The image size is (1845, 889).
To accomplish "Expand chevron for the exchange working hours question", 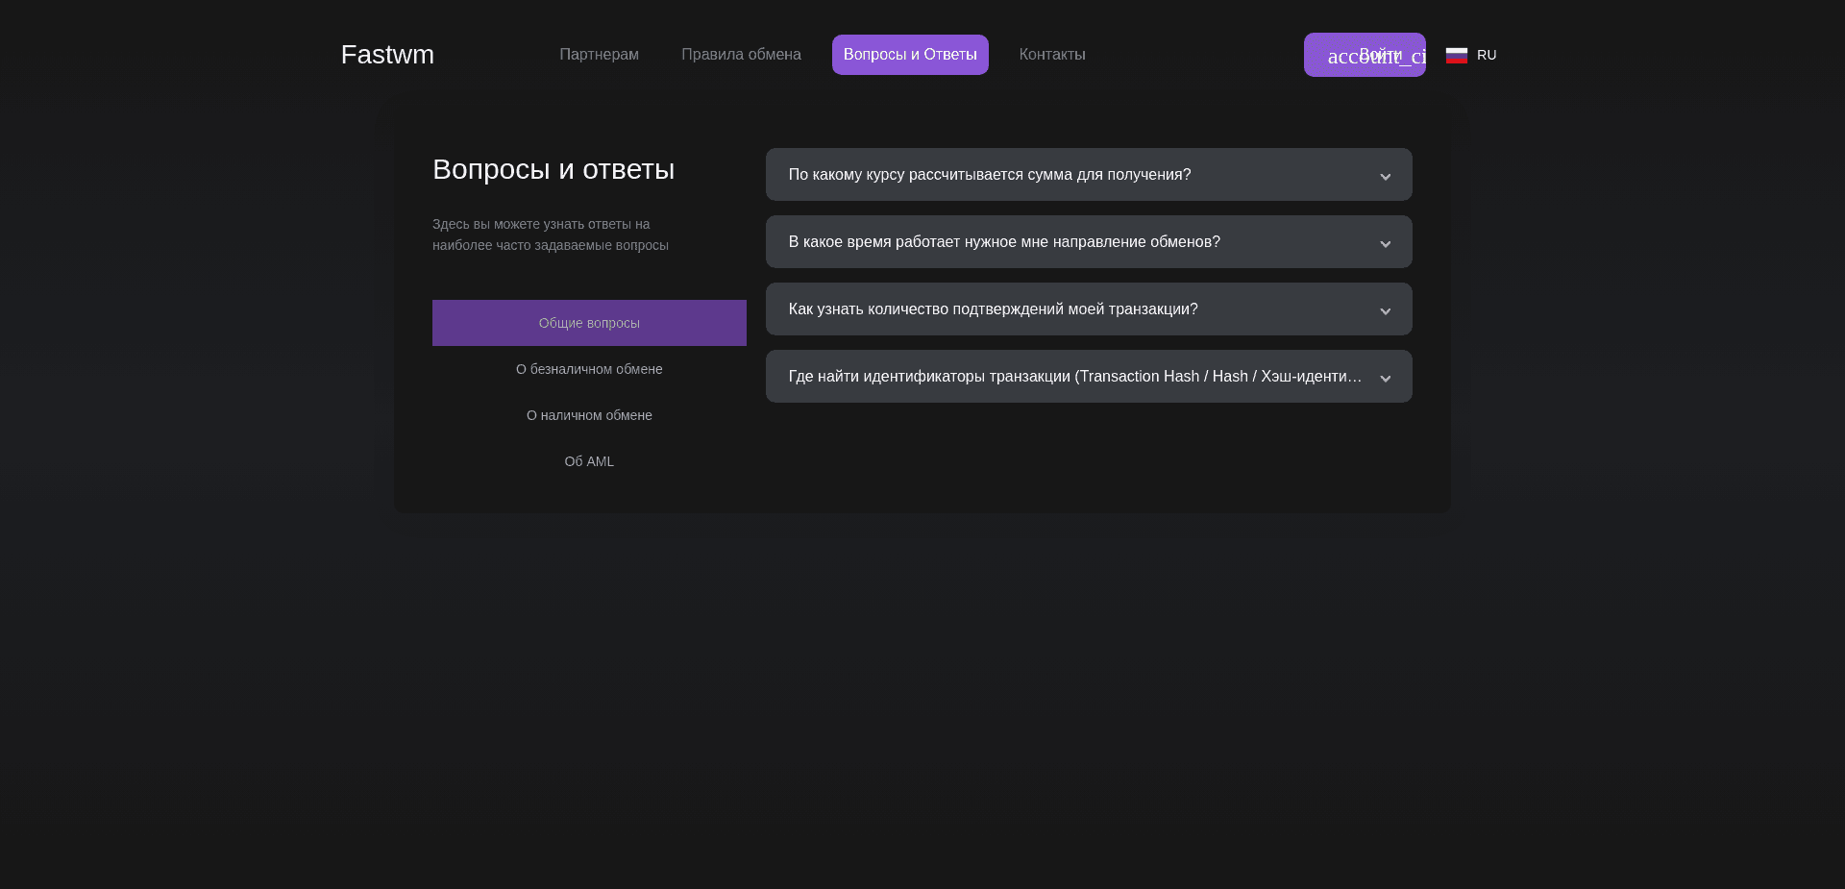I will (1385, 243).
